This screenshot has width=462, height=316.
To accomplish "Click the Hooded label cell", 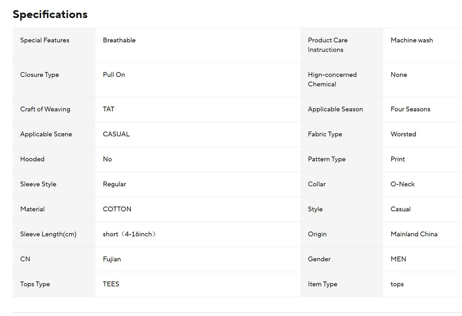I will click(54, 159).
